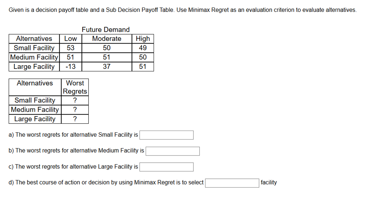Click the Future Demand table title
371x198 pixels.
click(105, 30)
